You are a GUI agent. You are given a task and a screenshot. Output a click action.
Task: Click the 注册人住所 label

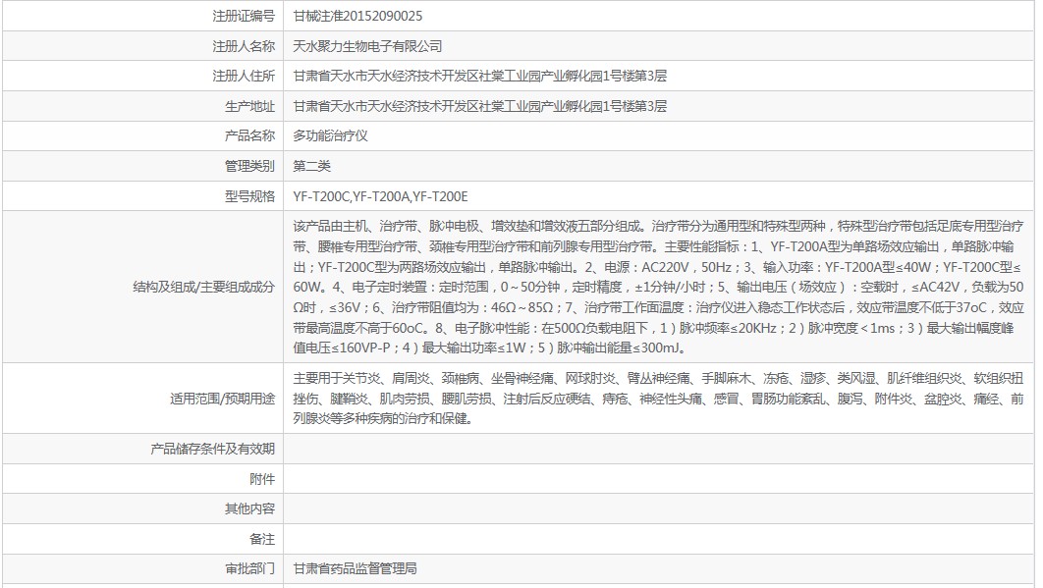pos(244,76)
